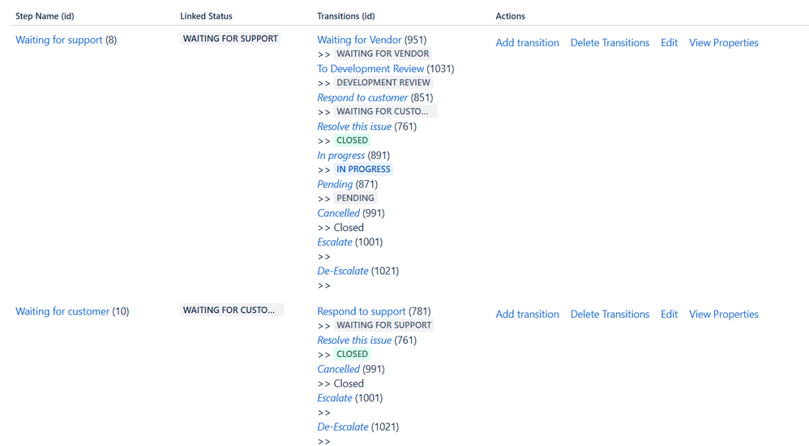Click CLOSED badge under Waiting for support transitions

pyautogui.click(x=352, y=140)
